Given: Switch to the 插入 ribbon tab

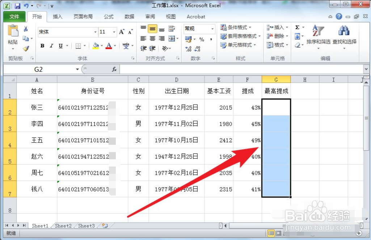Looking at the screenshot, I should click(x=58, y=16).
